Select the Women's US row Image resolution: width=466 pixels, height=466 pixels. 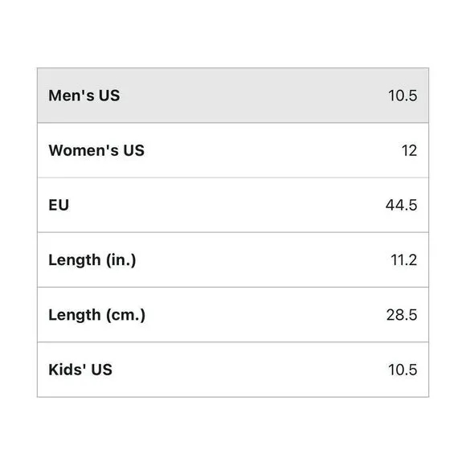233,150
